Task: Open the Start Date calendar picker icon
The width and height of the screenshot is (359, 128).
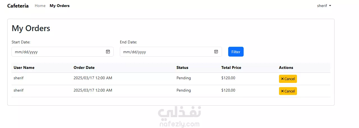Action: tap(108, 52)
